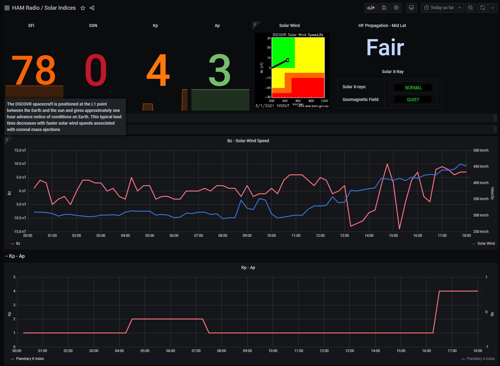Open the Solar X-Ray panel title

pyautogui.click(x=393, y=72)
